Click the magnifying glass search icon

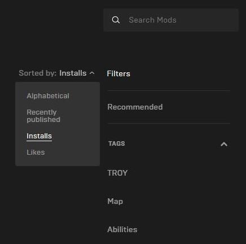coord(116,20)
